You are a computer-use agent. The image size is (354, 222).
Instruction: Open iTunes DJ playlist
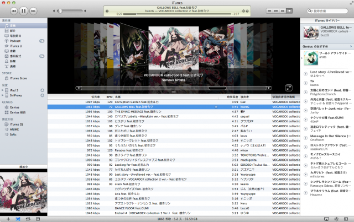coord(23,124)
